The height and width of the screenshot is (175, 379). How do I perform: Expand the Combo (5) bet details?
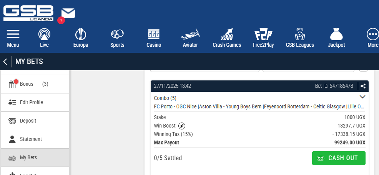tap(362, 97)
